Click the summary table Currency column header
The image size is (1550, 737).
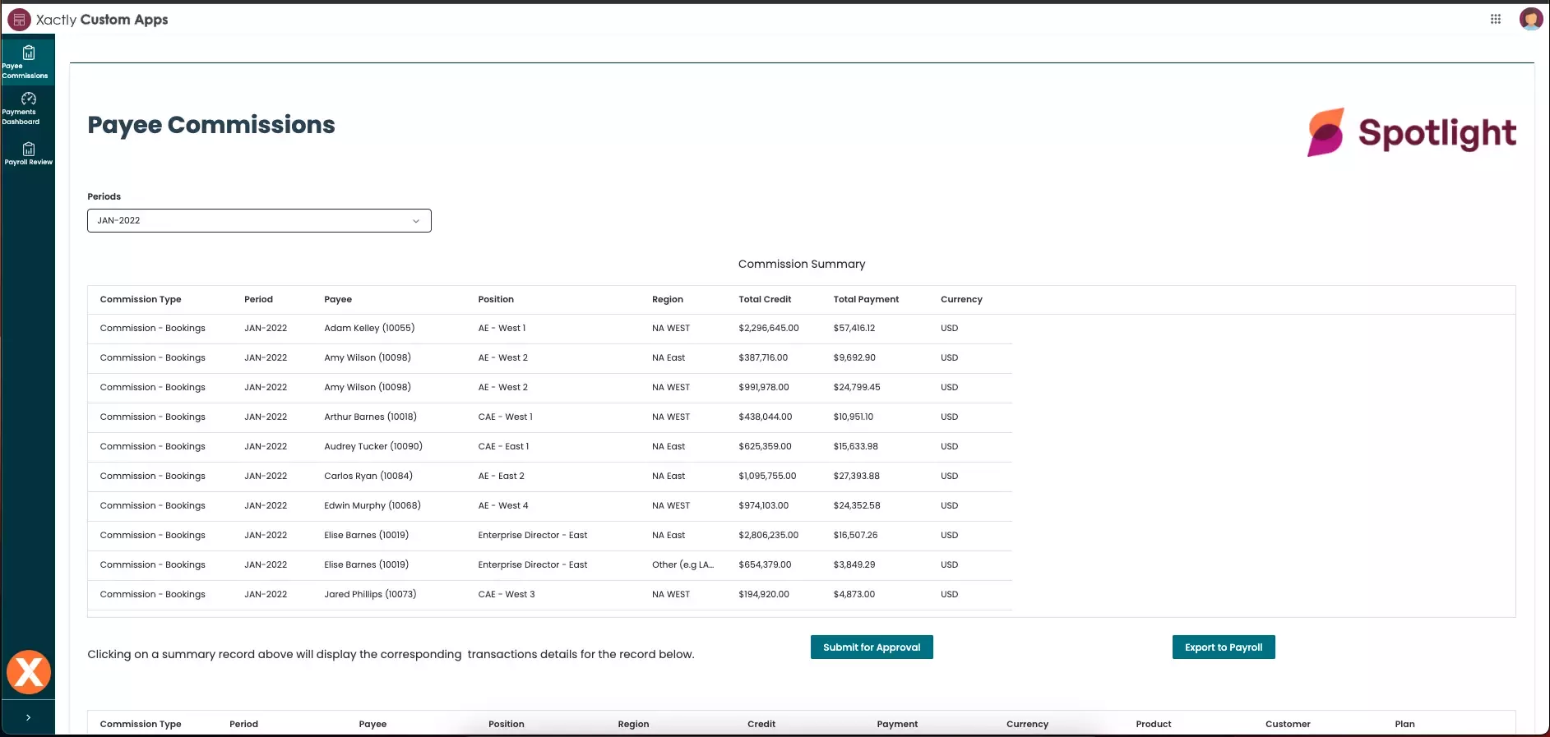point(961,299)
